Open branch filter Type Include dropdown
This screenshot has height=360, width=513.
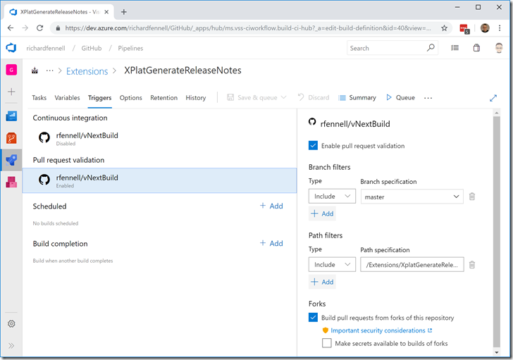pos(332,197)
